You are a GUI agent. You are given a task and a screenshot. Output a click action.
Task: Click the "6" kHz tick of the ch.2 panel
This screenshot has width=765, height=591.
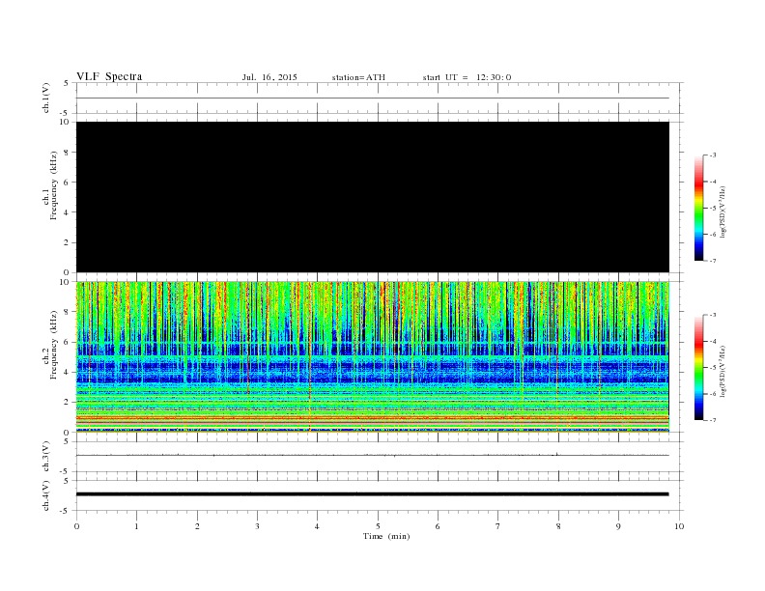[67, 342]
